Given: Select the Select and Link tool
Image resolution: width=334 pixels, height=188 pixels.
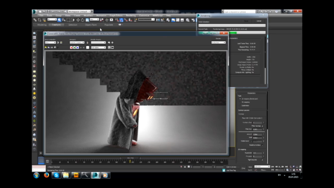Looking at the screenshot, I should pos(35,20).
